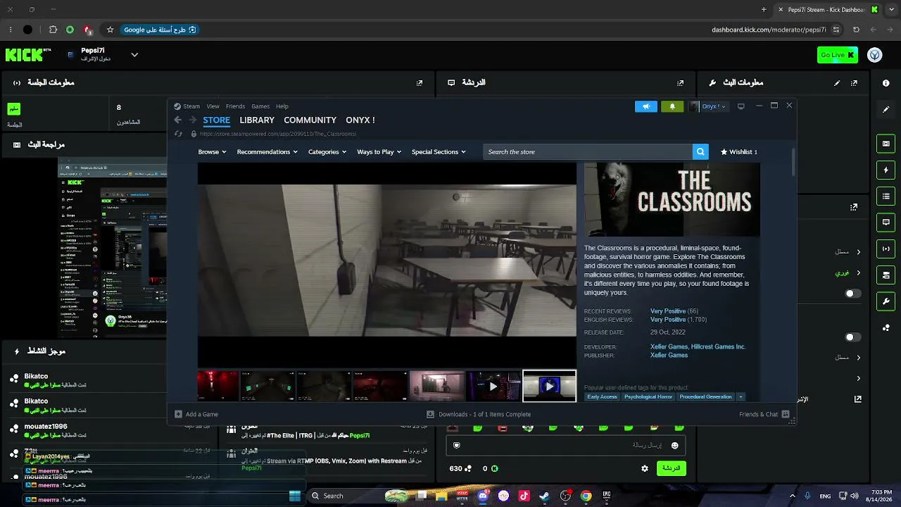Open Google Chrome from the taskbar
The width and height of the screenshot is (901, 507).
(x=586, y=496)
